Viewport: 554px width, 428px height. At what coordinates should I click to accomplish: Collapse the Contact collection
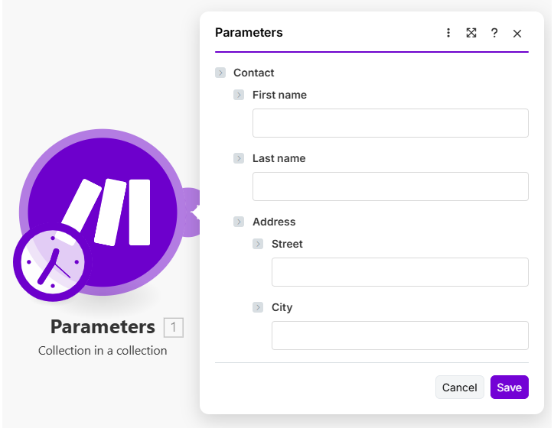[x=220, y=73]
